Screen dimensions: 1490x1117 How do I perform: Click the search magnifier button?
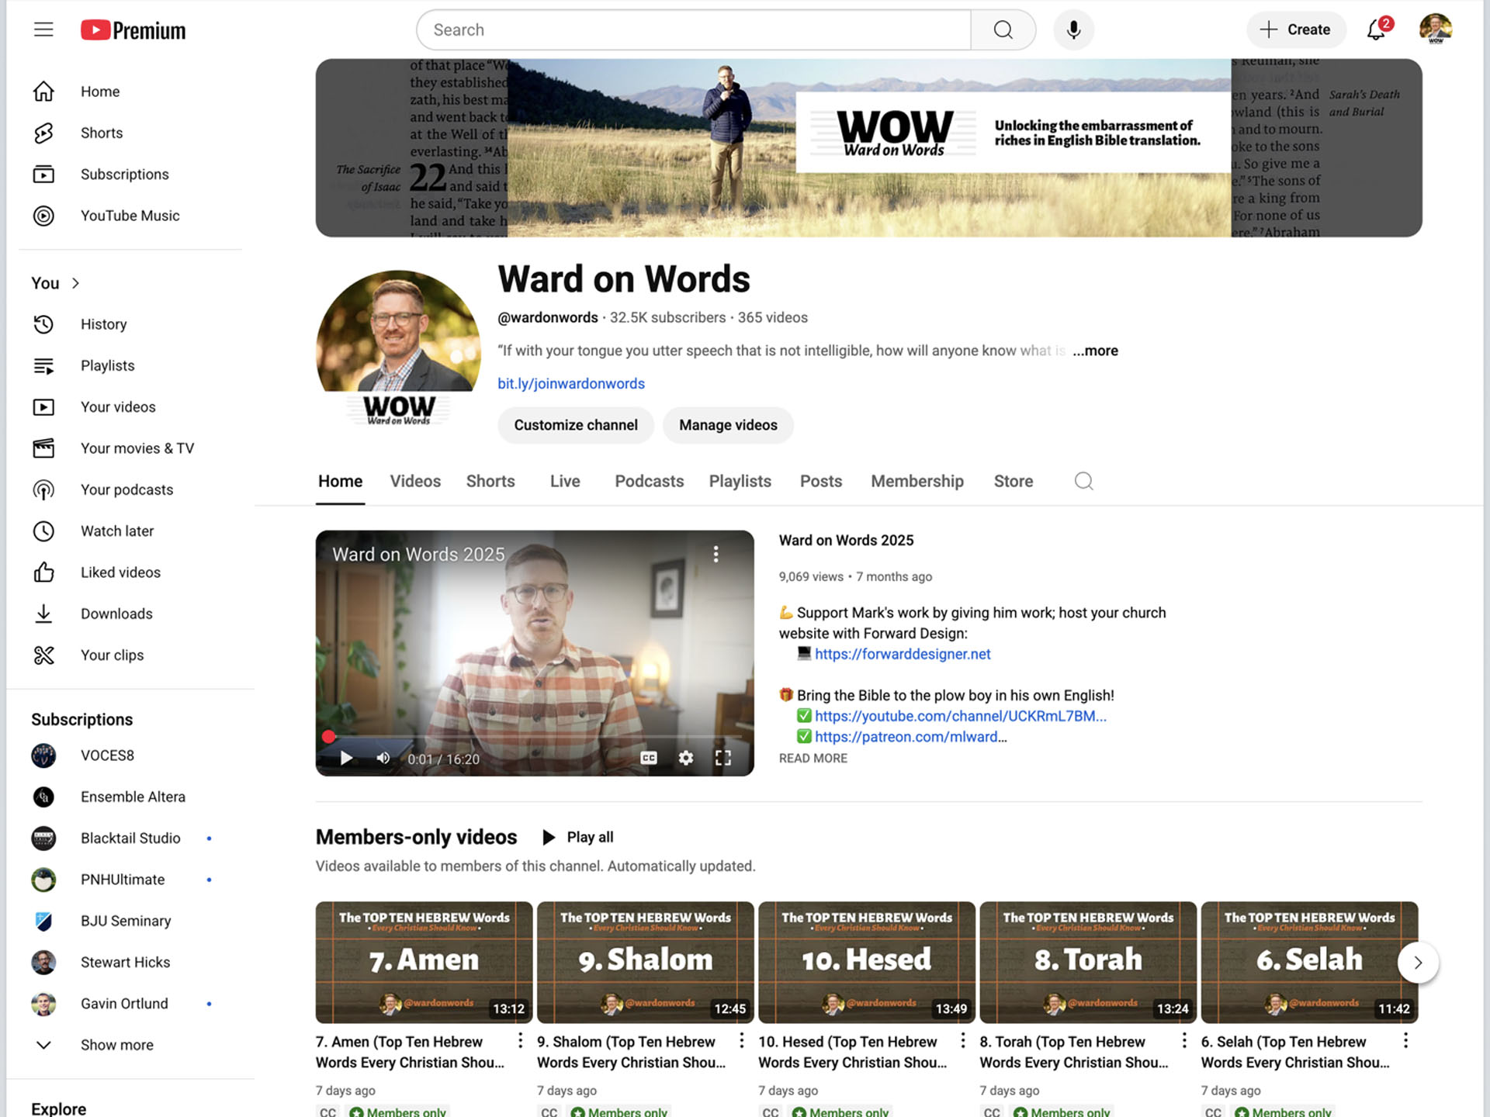[1003, 30]
